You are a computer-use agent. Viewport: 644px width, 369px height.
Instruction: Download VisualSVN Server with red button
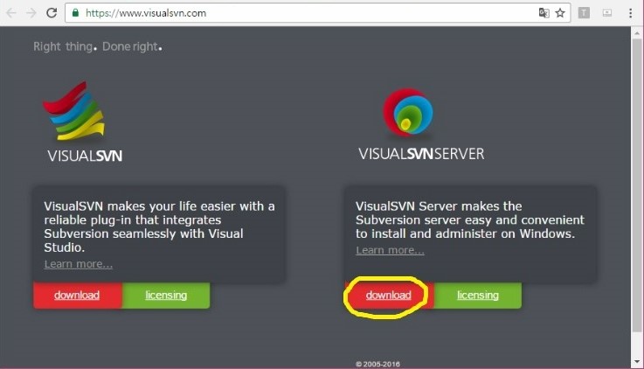pyautogui.click(x=389, y=295)
